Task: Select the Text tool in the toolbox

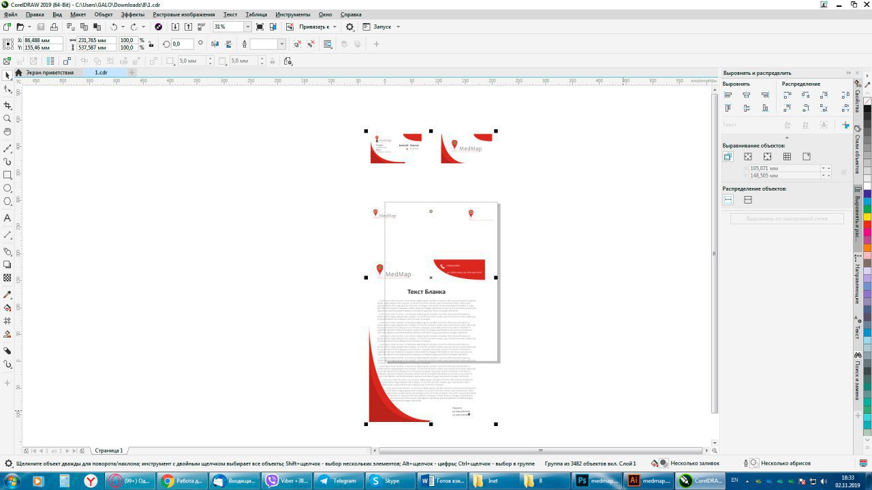Action: pyautogui.click(x=7, y=218)
